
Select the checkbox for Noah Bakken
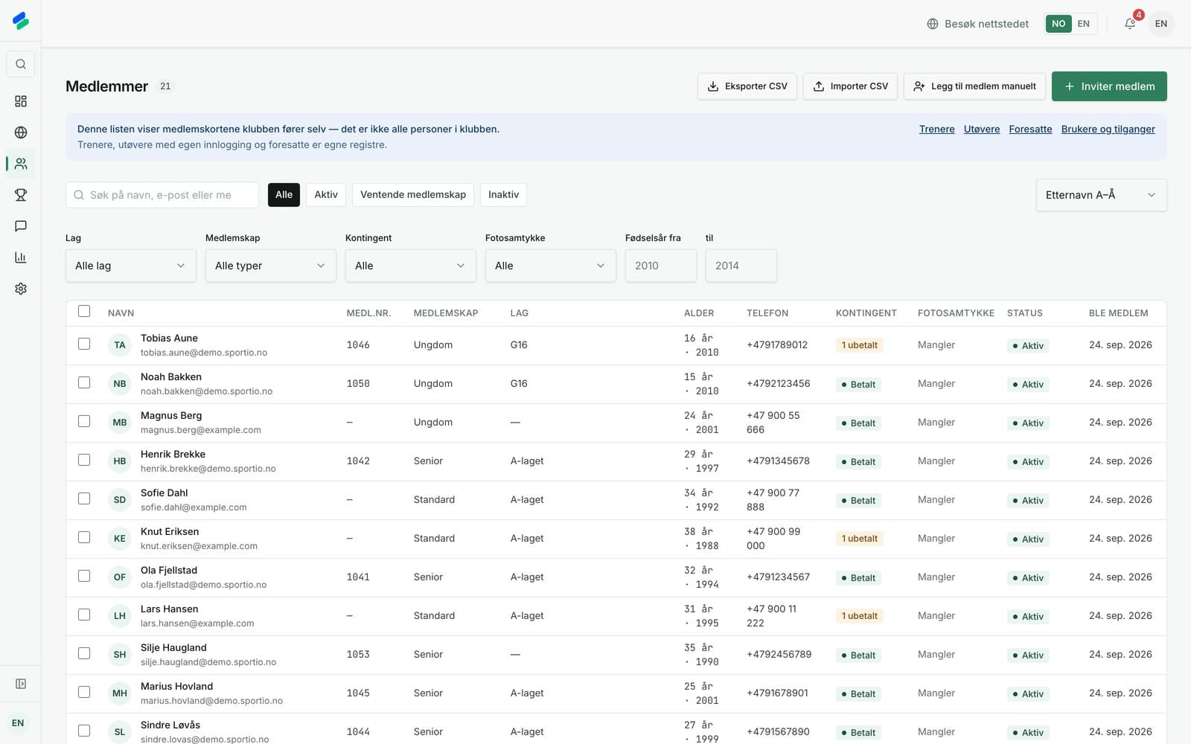coord(84,383)
